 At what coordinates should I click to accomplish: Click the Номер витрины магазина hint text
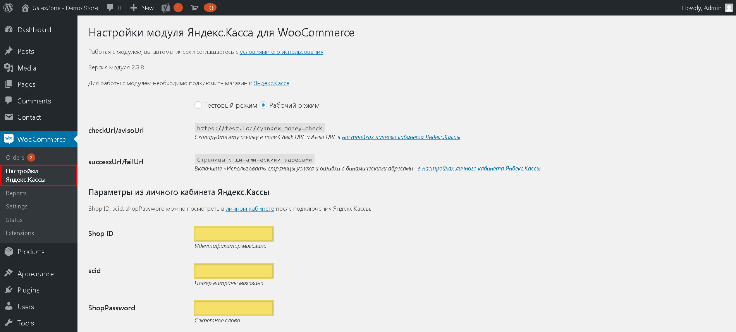click(229, 283)
